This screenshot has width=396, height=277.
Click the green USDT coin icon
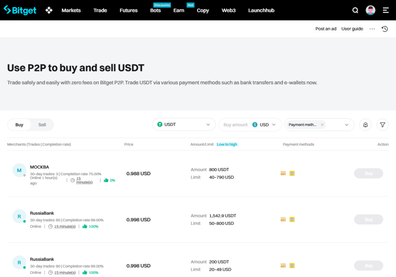(x=159, y=124)
